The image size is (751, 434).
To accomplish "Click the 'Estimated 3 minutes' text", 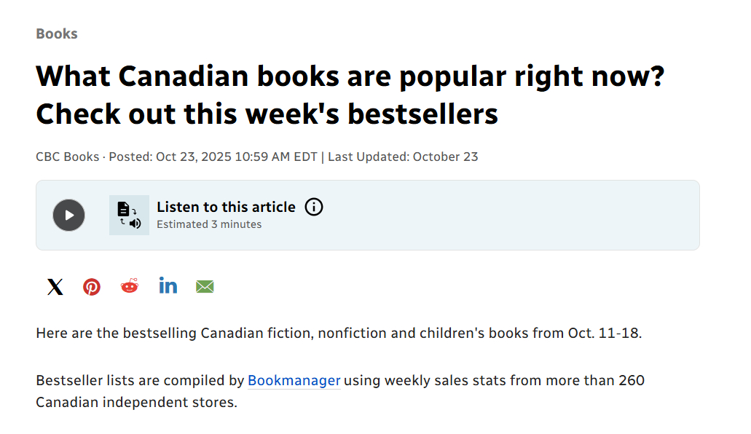I will [209, 224].
